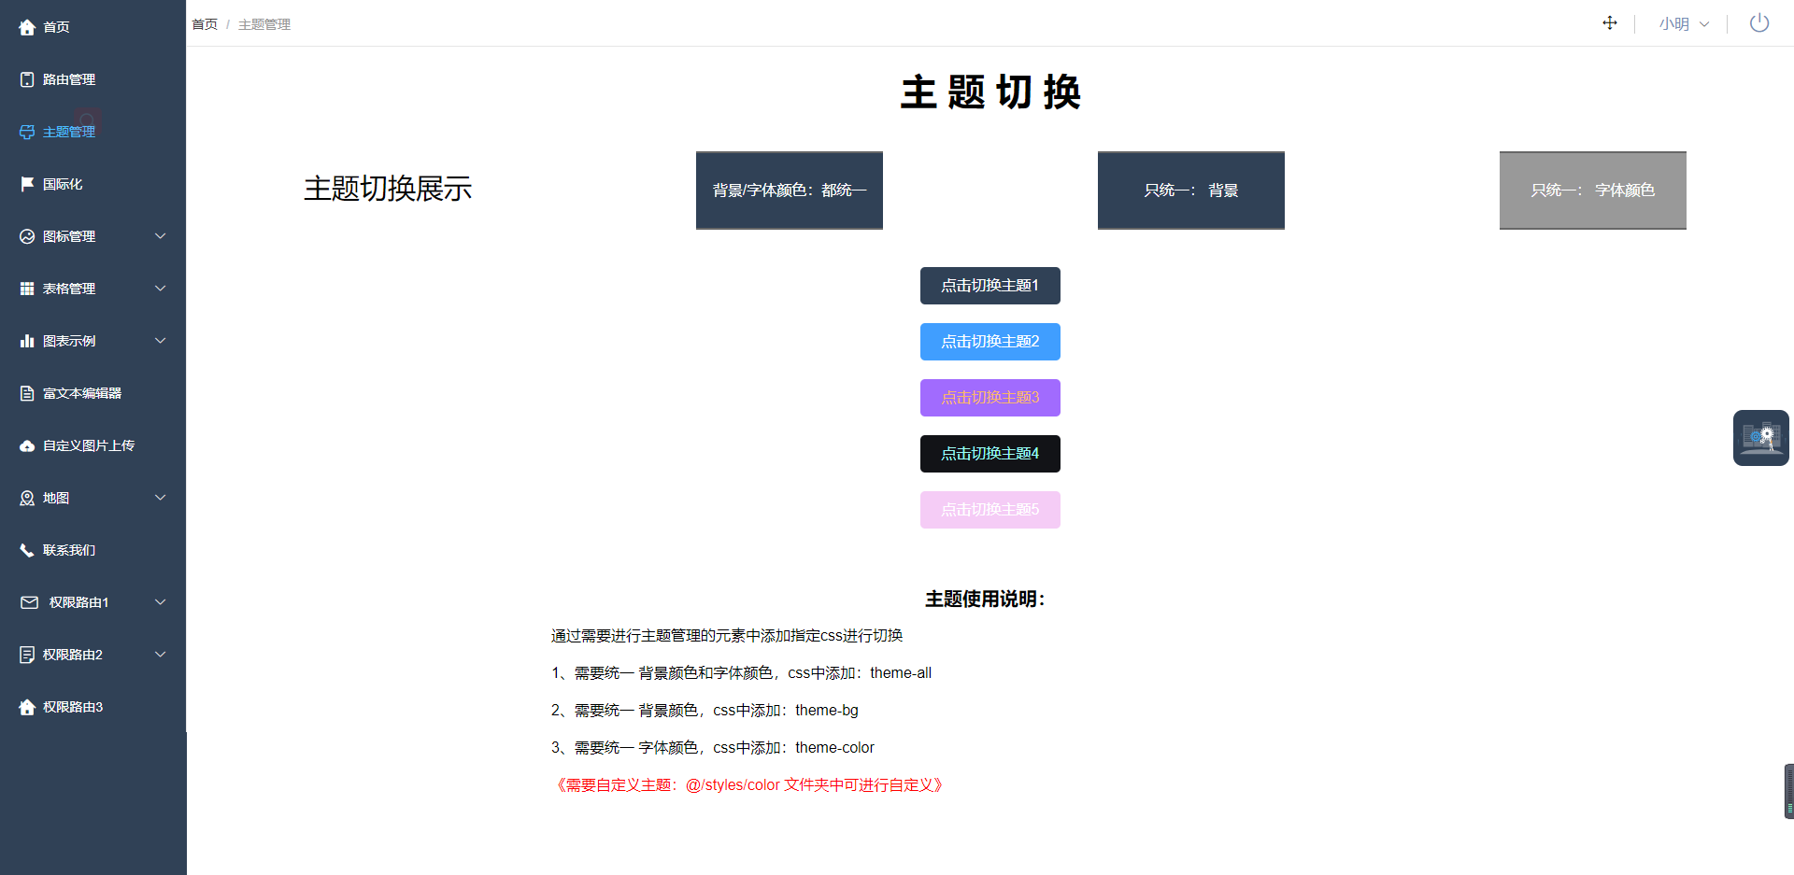This screenshot has width=1794, height=875.
Task: Click the 表格管理 grid icon
Action: (x=27, y=289)
